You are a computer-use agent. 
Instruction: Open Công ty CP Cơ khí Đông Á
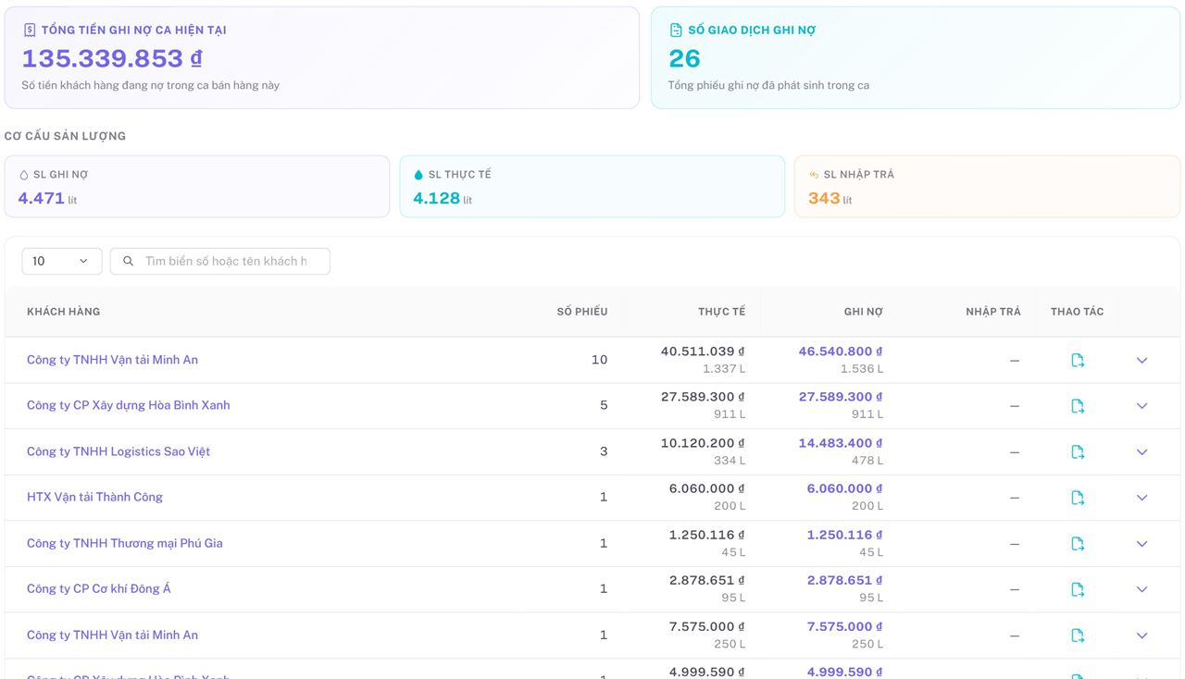[99, 588]
